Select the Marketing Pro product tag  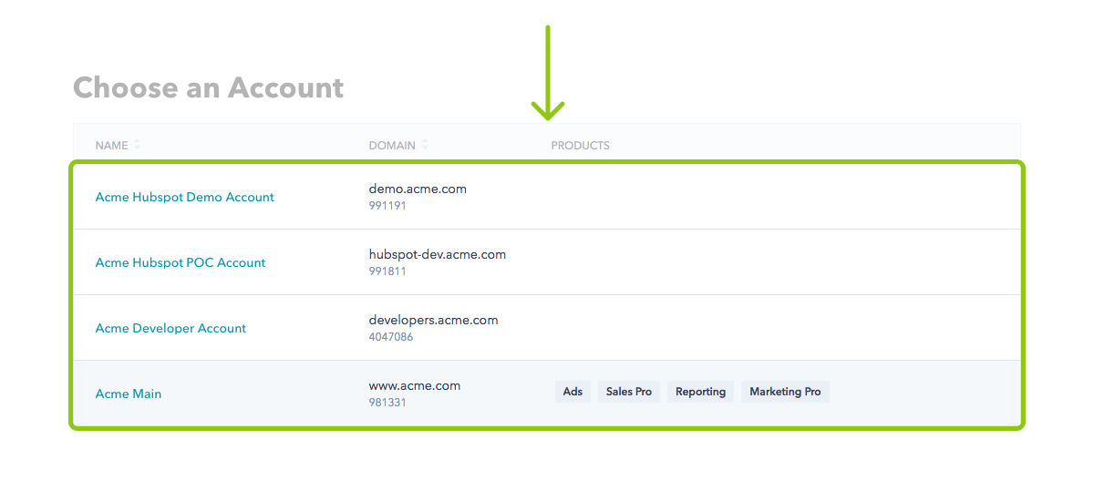pos(785,392)
